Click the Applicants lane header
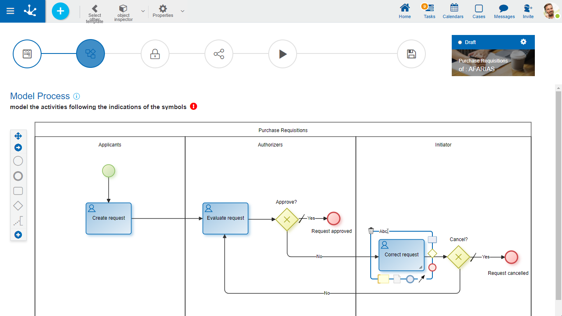Viewport: 562px width, 316px height. click(x=110, y=145)
